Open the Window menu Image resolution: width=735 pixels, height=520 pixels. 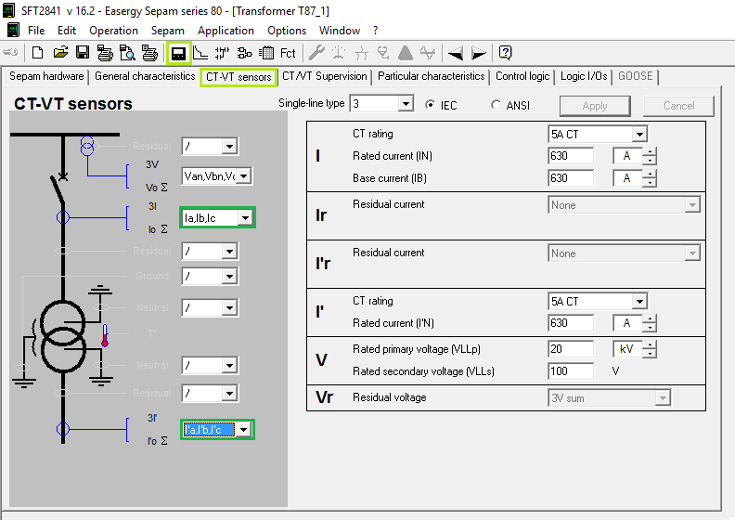(x=340, y=31)
